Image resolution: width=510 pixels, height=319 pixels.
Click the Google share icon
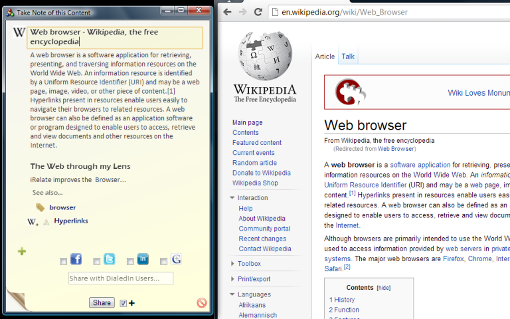176,259
